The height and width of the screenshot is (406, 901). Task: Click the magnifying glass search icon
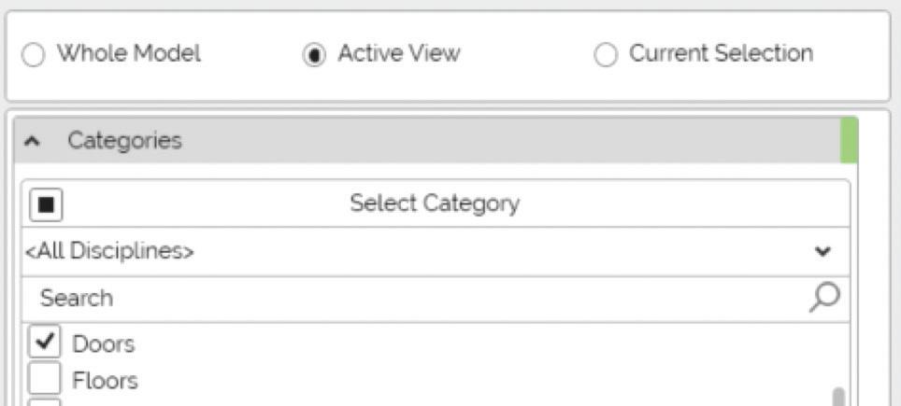[825, 298]
